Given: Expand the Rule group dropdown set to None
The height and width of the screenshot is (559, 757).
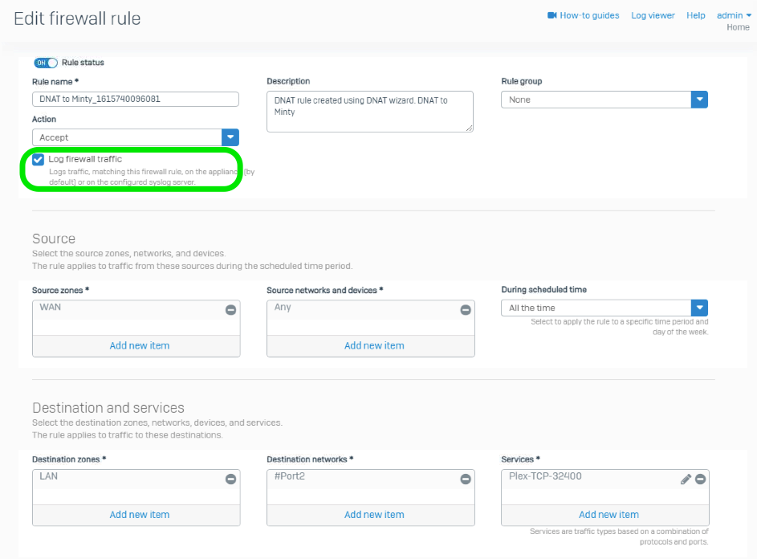Looking at the screenshot, I should click(x=699, y=99).
